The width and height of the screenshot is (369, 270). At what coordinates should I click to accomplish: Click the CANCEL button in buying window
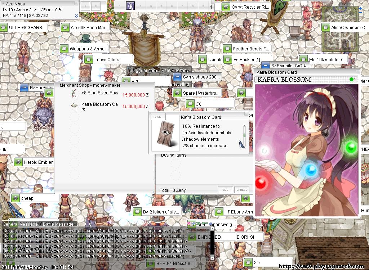pos(241,190)
